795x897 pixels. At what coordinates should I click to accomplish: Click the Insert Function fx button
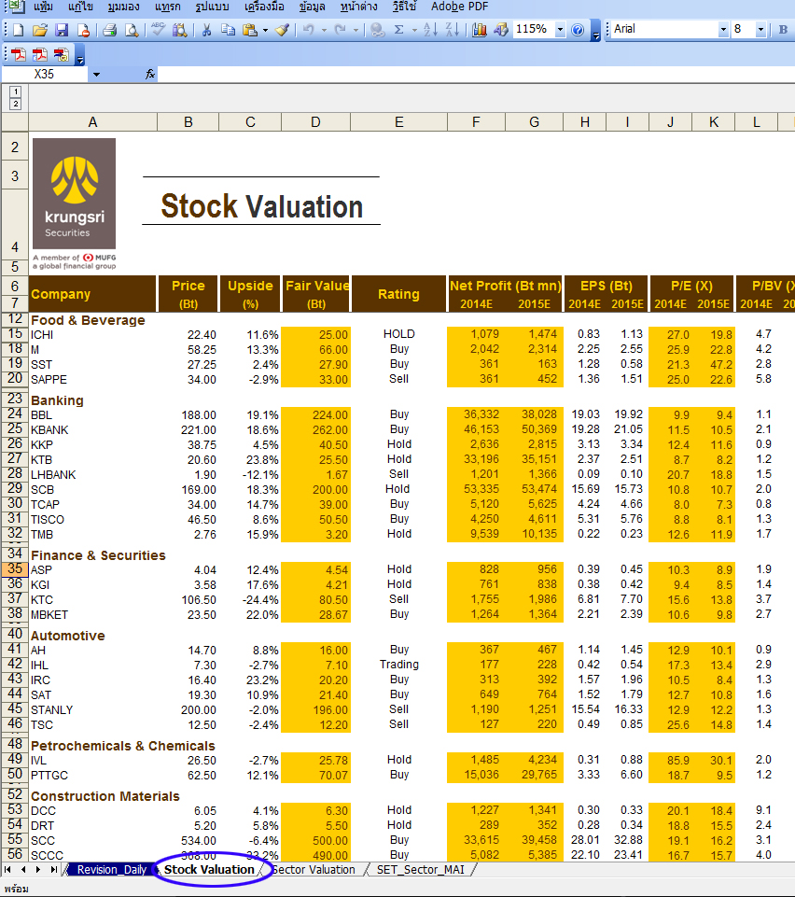coord(150,74)
